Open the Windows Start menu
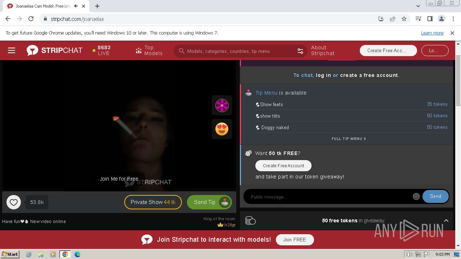Screen dimensions: 461x259 coord(10,254)
